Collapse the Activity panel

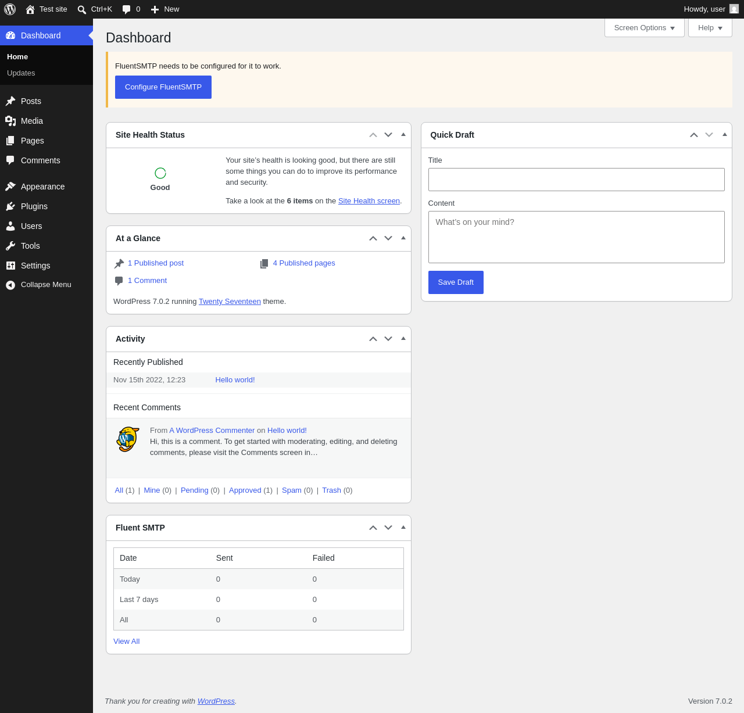[403, 339]
